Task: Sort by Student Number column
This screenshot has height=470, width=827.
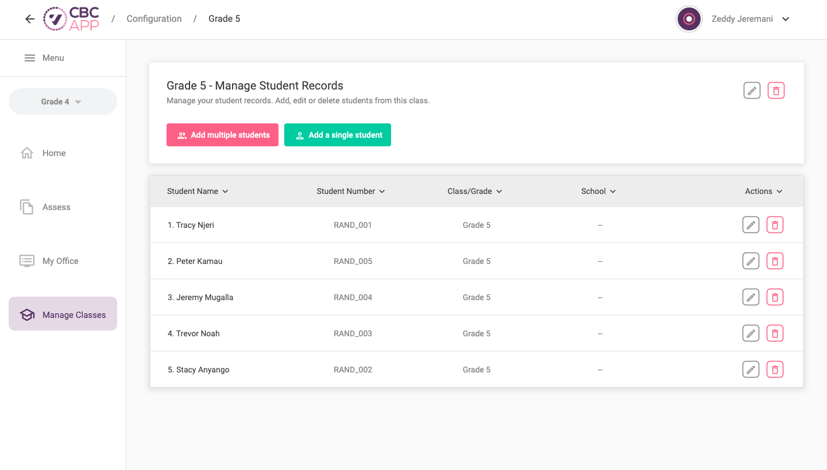Action: click(350, 191)
